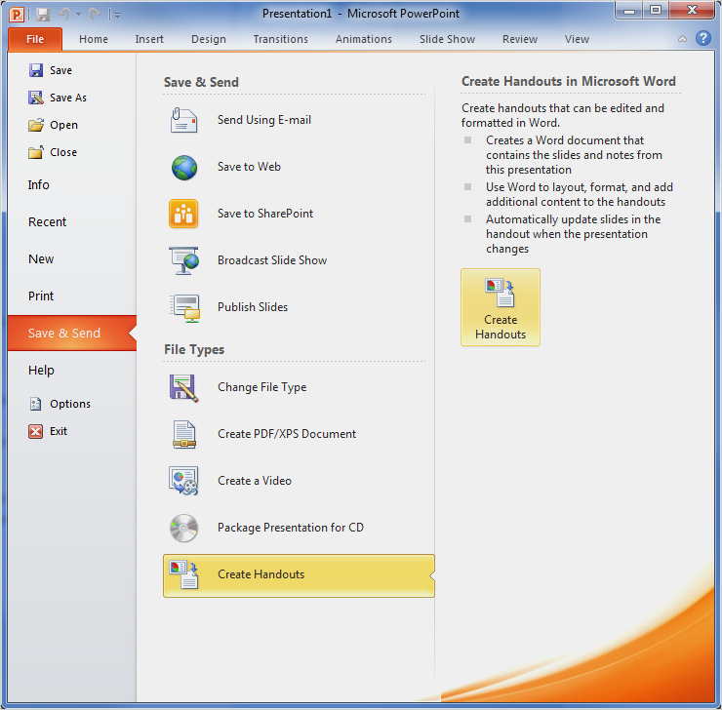Open the File tab

tap(35, 39)
